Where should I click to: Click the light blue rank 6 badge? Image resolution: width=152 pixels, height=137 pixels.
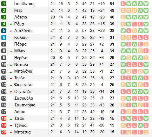click(4, 38)
